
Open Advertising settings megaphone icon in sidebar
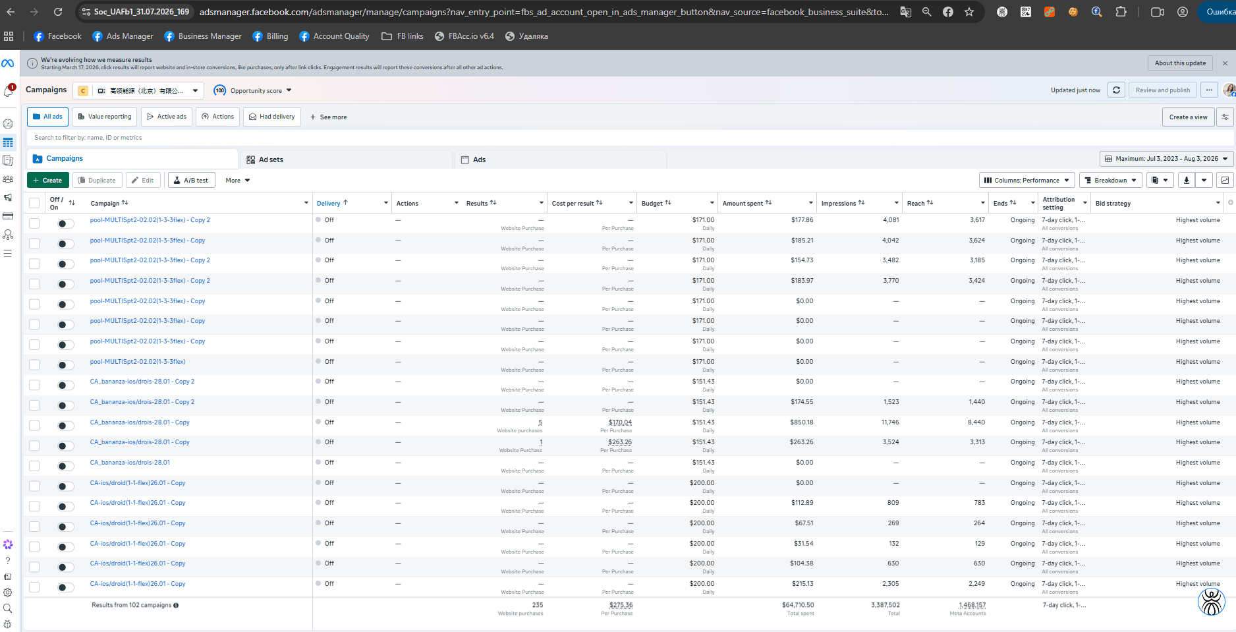[x=8, y=197]
